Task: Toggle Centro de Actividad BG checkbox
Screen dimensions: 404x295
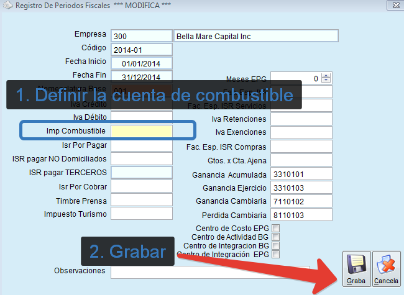Action: pyautogui.click(x=275, y=237)
